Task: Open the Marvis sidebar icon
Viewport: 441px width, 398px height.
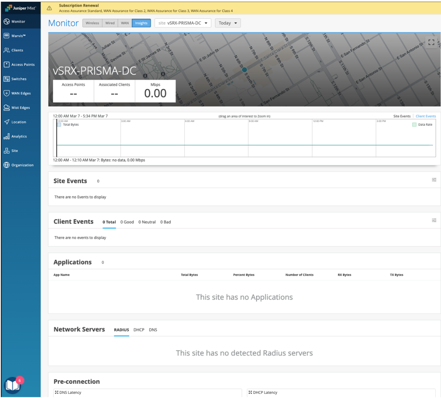Action: click(x=7, y=36)
